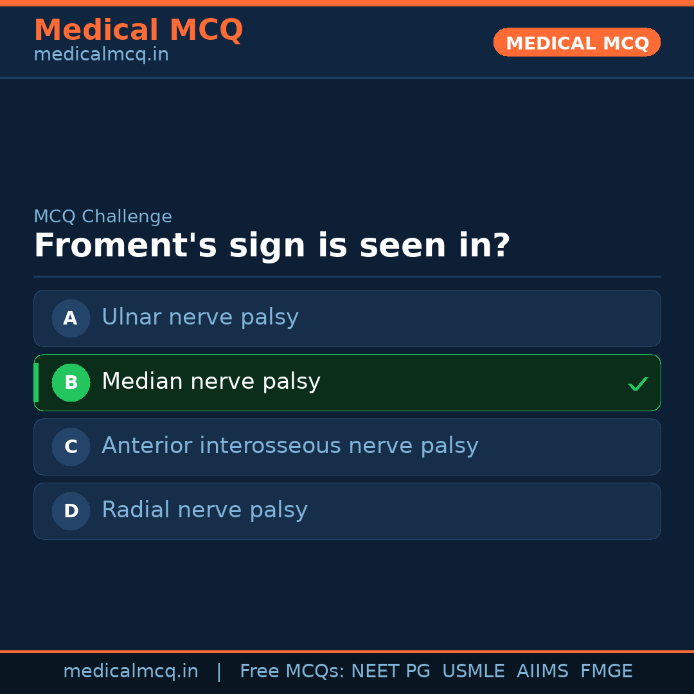The height and width of the screenshot is (694, 694).
Task: Click the letter D option circle
Action: [71, 511]
